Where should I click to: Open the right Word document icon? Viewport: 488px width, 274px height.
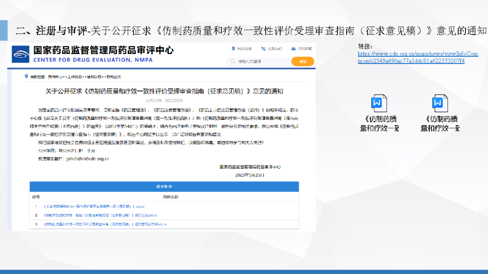point(439,103)
